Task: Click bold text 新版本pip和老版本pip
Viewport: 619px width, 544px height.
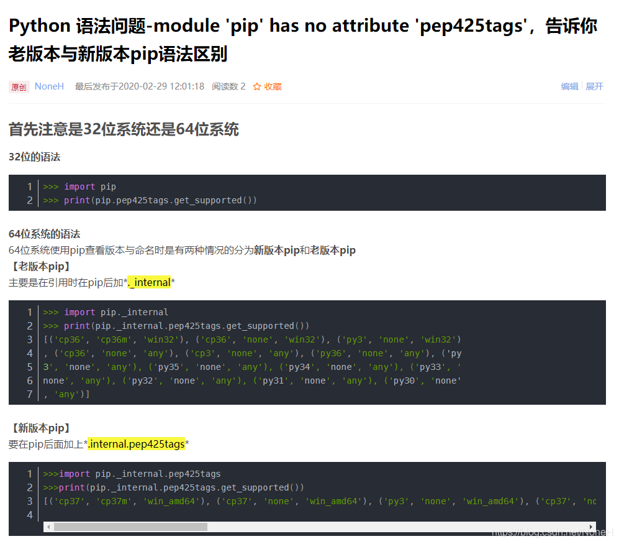Action: 305,251
